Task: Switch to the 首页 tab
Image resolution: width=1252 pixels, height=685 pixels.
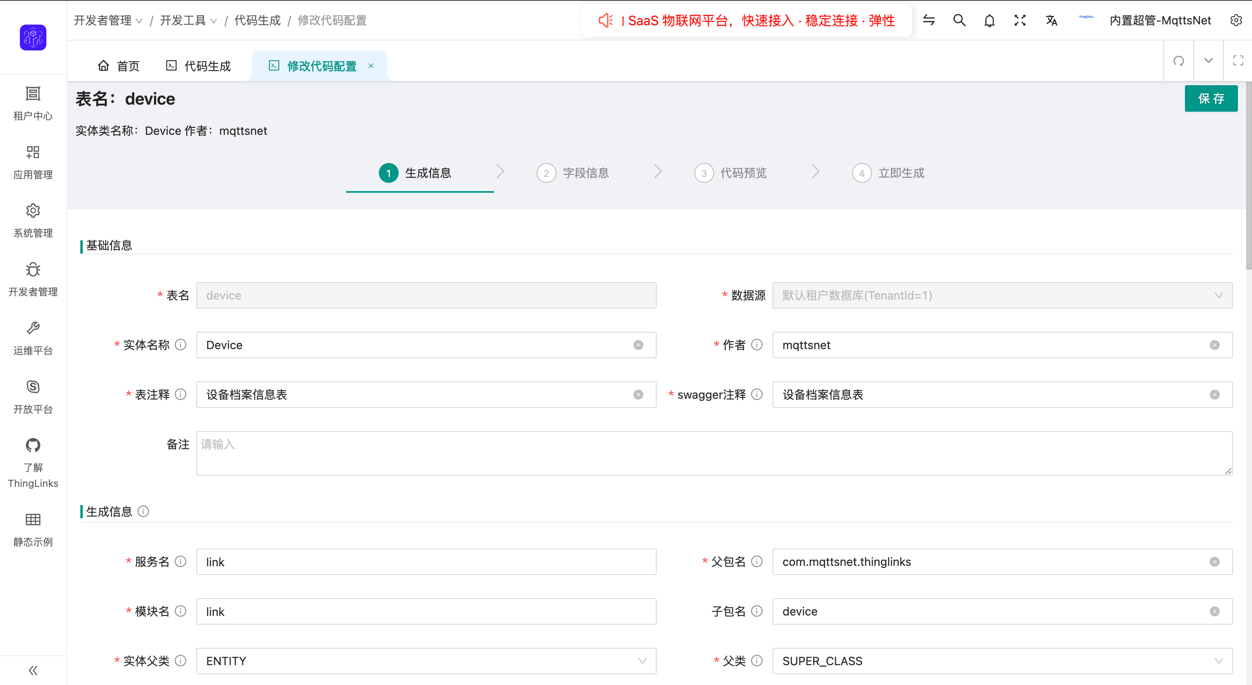Action: pos(118,65)
